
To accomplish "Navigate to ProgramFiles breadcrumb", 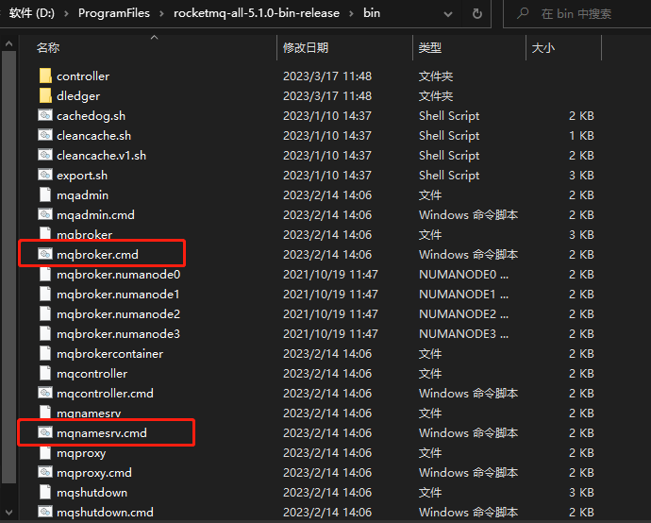I will click(114, 13).
